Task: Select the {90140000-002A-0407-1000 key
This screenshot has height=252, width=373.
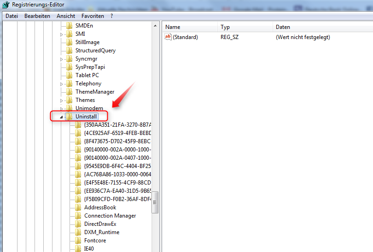Action: point(117,158)
